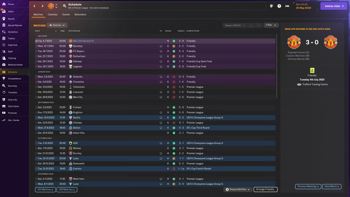Open the Matches view dropdown

click(x=57, y=25)
